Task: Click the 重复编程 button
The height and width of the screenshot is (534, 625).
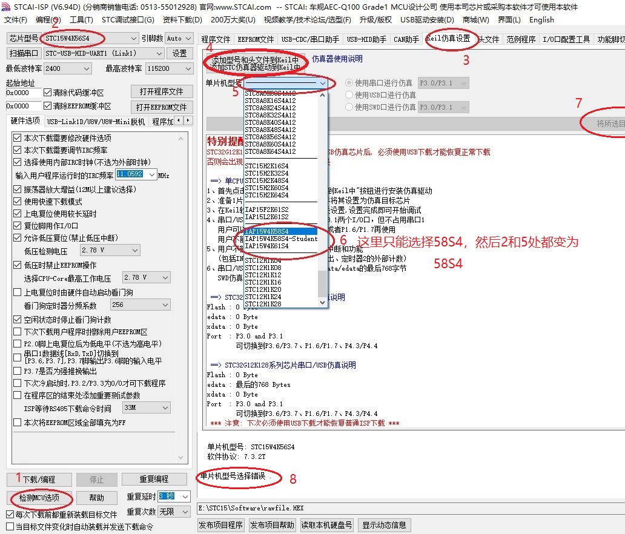Action: (x=154, y=479)
